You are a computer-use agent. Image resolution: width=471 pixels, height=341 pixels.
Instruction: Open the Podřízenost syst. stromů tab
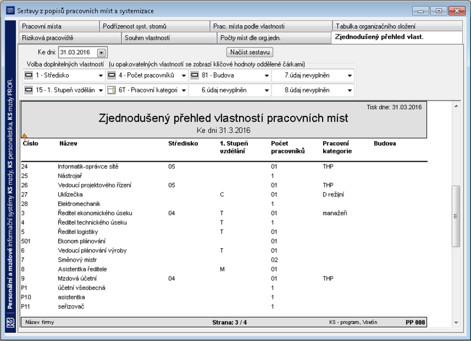(154, 26)
